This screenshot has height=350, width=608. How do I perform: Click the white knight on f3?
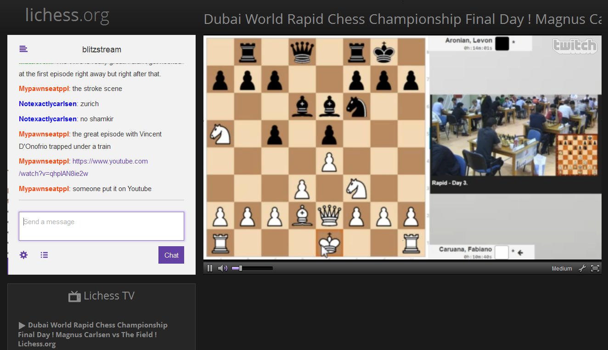(357, 189)
